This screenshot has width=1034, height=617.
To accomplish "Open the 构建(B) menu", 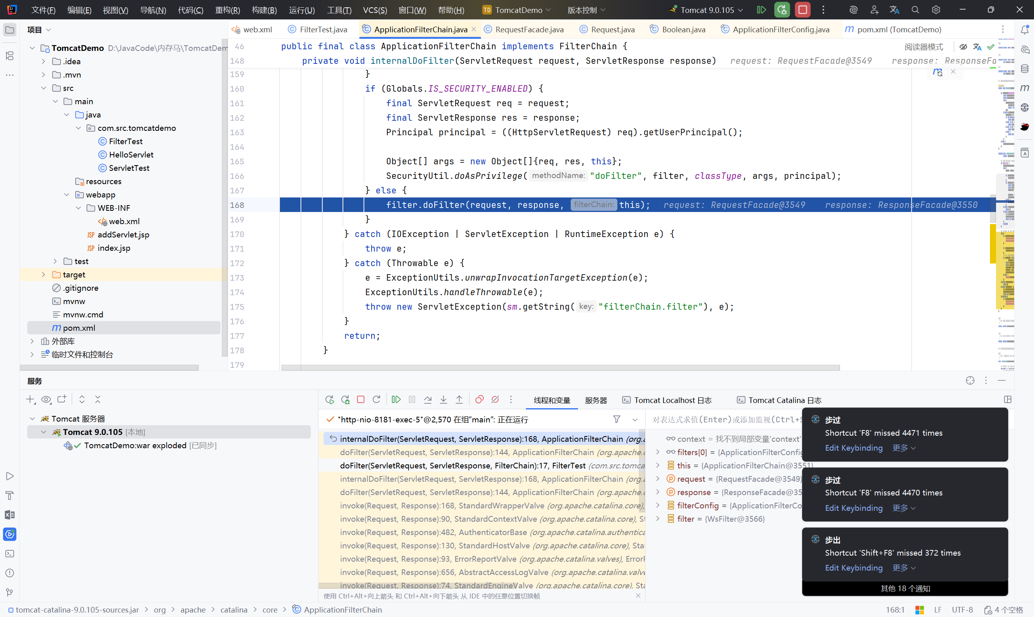I will pos(264,10).
